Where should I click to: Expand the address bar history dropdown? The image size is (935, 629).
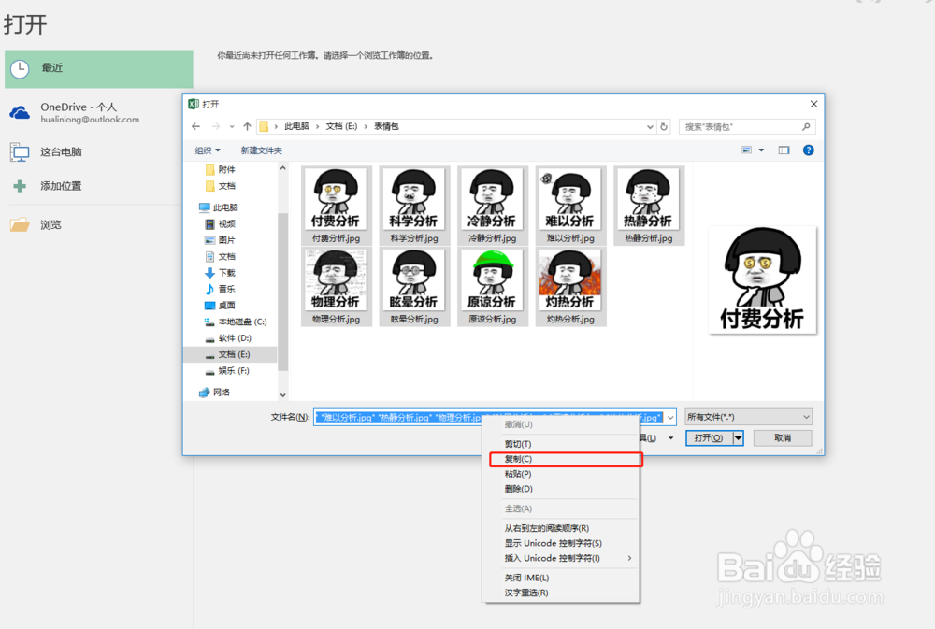[650, 126]
